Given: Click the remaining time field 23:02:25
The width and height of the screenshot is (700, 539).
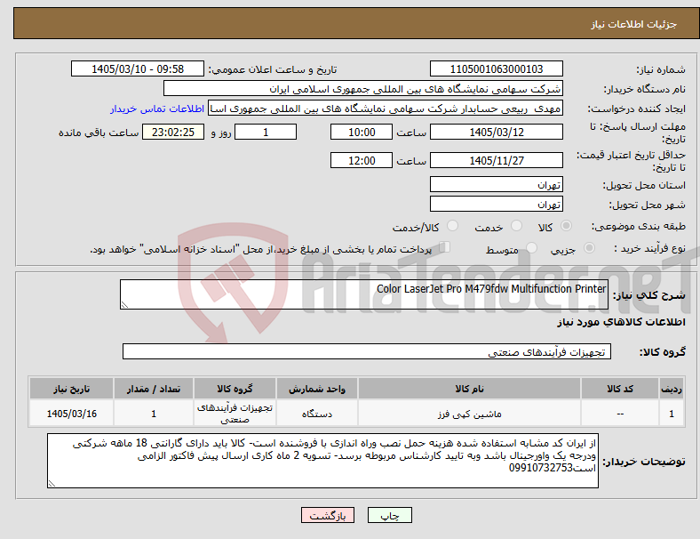Looking at the screenshot, I should point(173,133).
